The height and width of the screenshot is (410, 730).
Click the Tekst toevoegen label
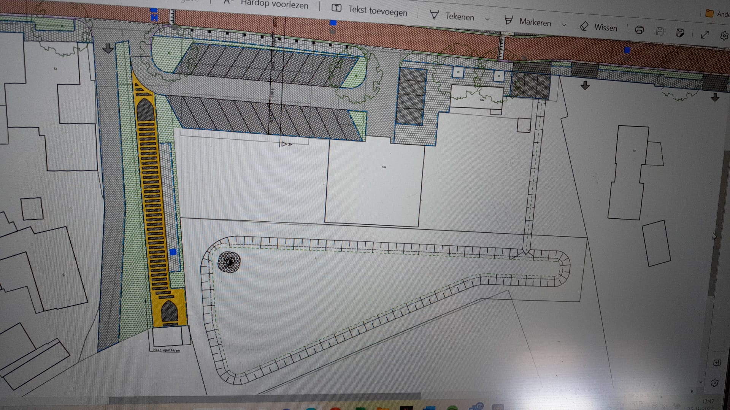pos(378,11)
